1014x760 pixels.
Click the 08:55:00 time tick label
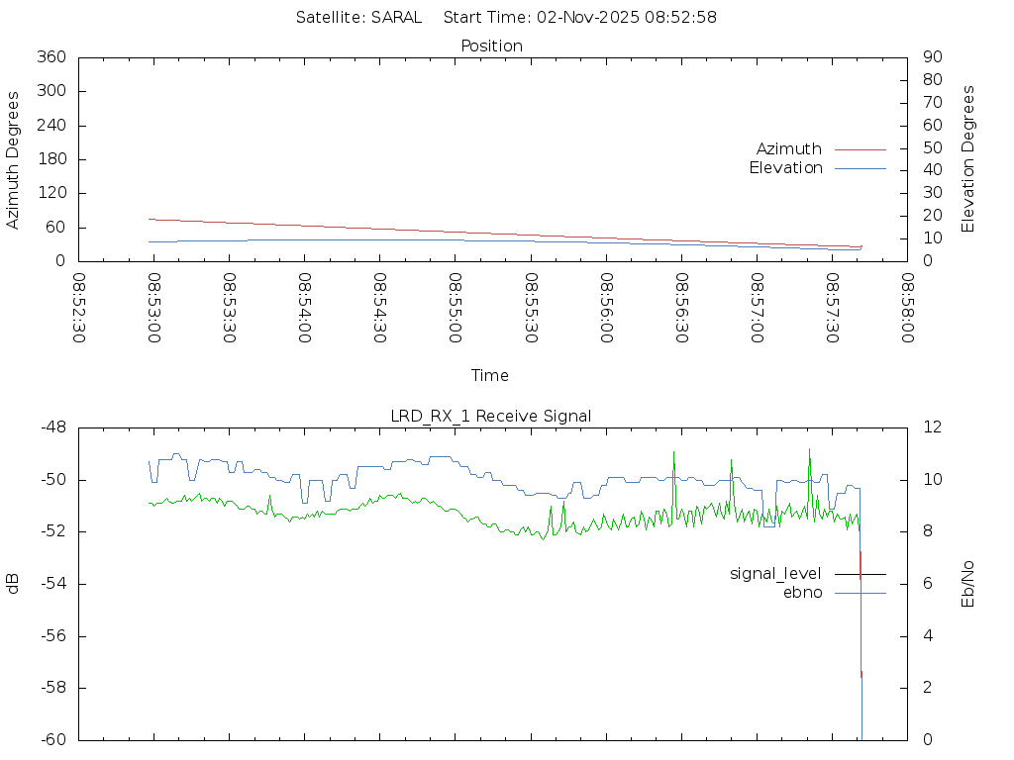pyautogui.click(x=455, y=308)
